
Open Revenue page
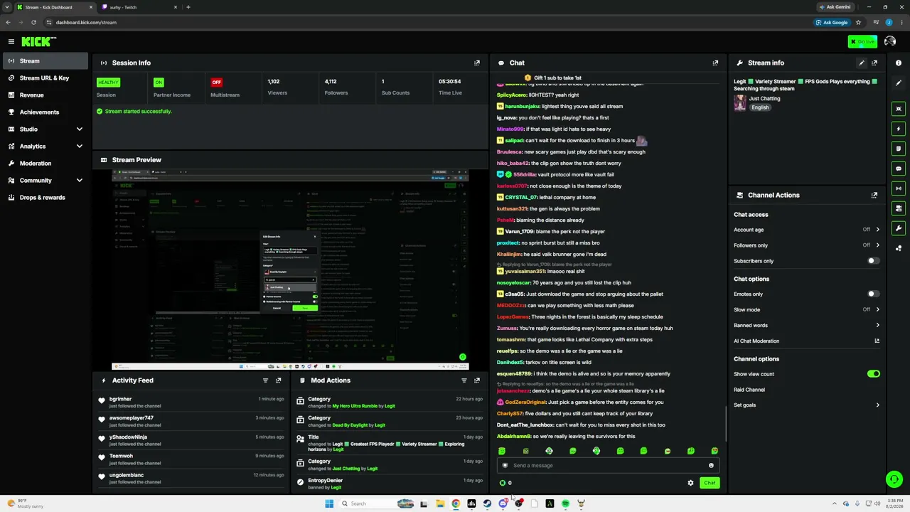(44, 95)
